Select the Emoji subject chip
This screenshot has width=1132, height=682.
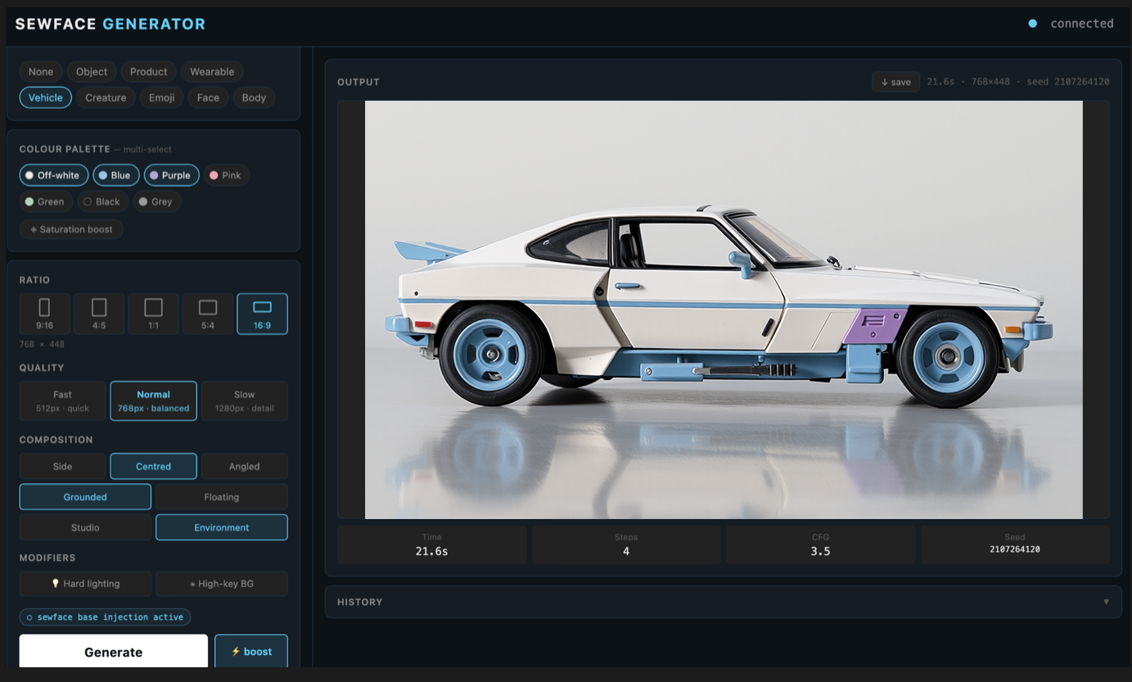click(162, 97)
